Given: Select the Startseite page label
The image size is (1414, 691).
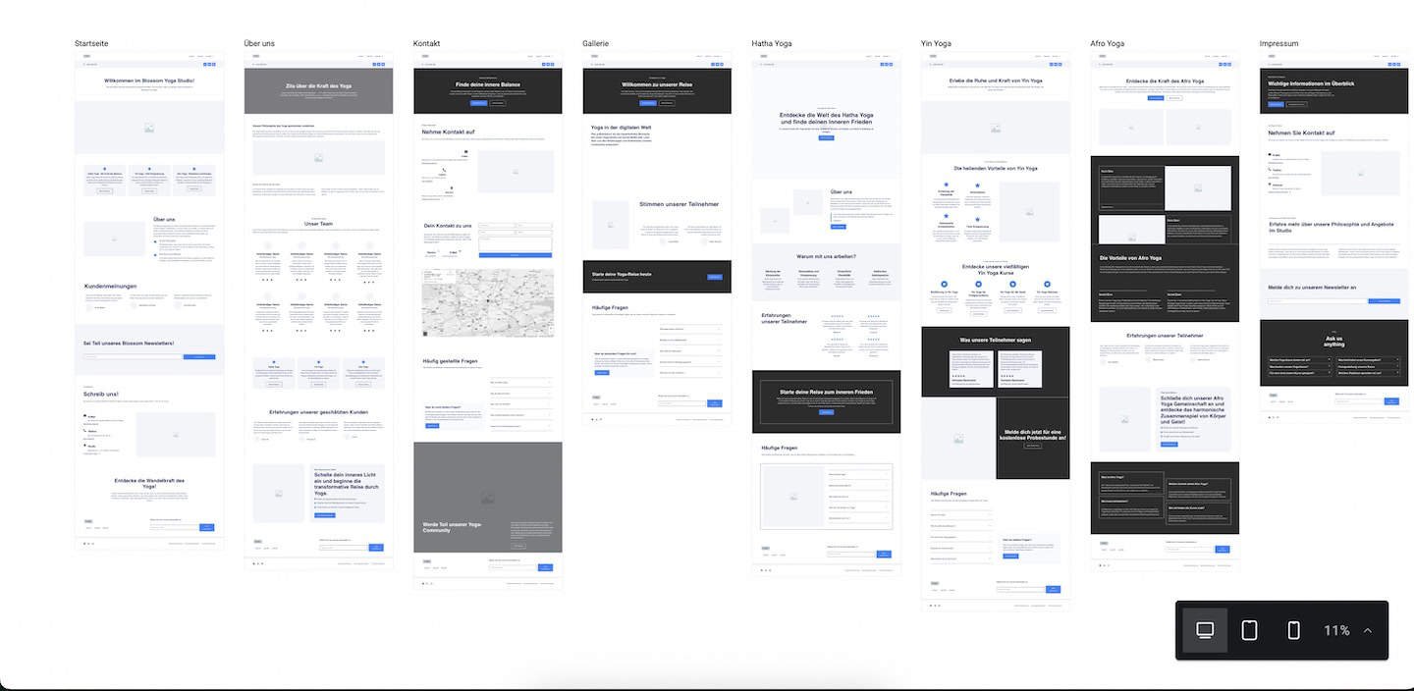Looking at the screenshot, I should pyautogui.click(x=91, y=44).
